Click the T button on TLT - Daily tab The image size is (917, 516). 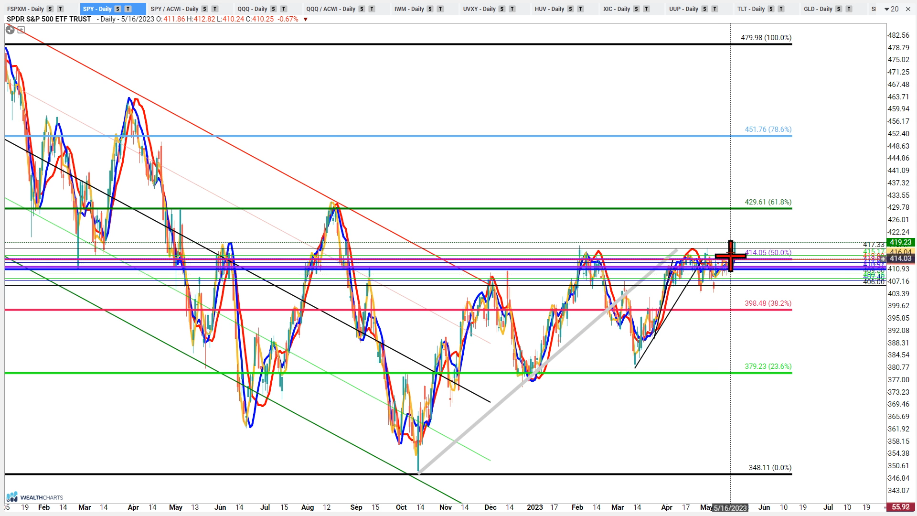pos(781,9)
